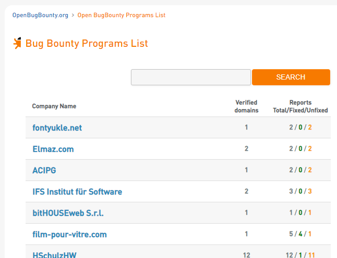Click verified domains count for ACIPG

pyautogui.click(x=247, y=170)
